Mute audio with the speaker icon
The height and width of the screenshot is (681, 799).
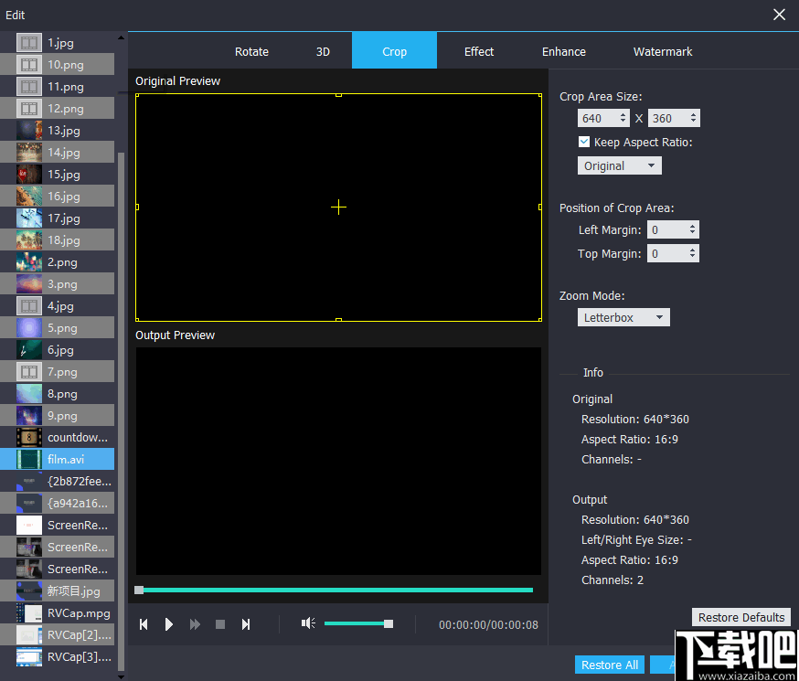click(308, 623)
